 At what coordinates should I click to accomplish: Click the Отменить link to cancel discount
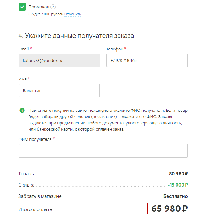pyautogui.click(x=72, y=14)
